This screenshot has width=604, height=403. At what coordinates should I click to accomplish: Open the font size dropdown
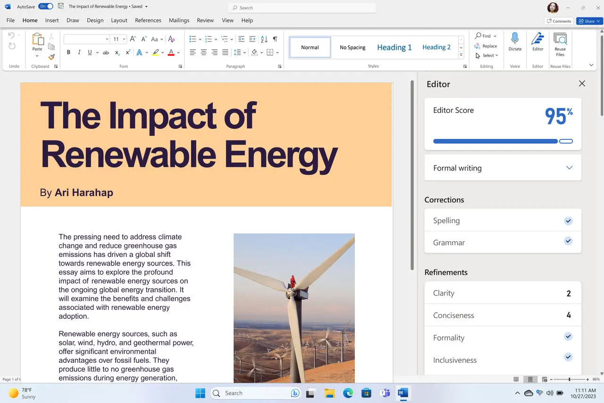point(124,39)
